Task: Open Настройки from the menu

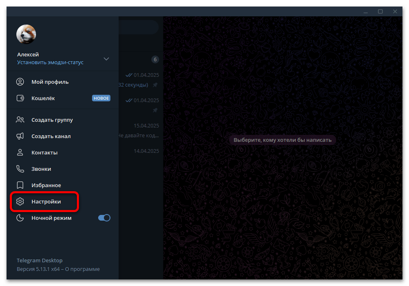Action: pyautogui.click(x=63, y=201)
